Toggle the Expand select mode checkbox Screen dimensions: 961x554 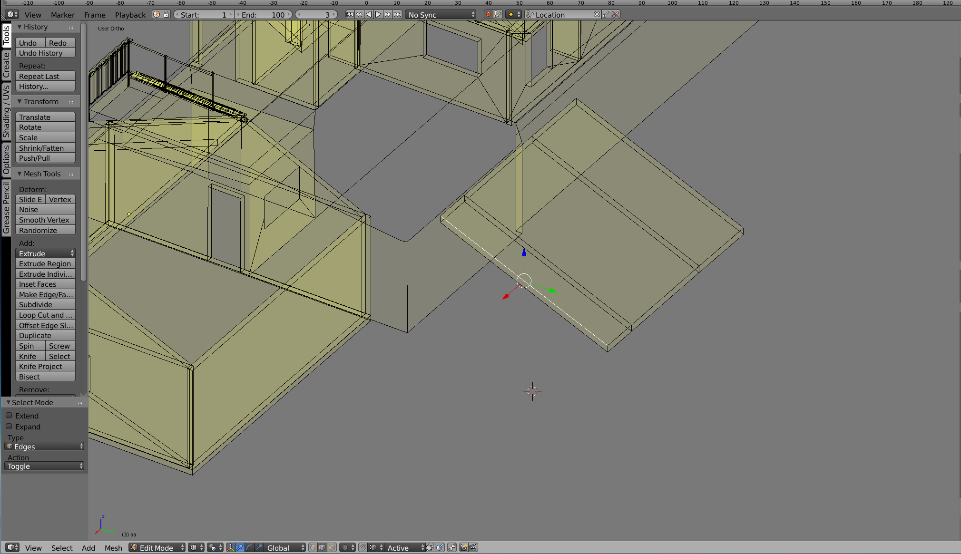(x=9, y=427)
